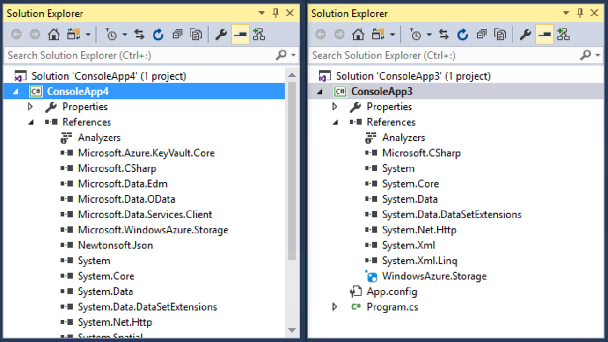Viewport: 608px width, 342px height.
Task: Click Sync with Active Document in ConsoleApp3 panel
Action: pyautogui.click(x=444, y=34)
